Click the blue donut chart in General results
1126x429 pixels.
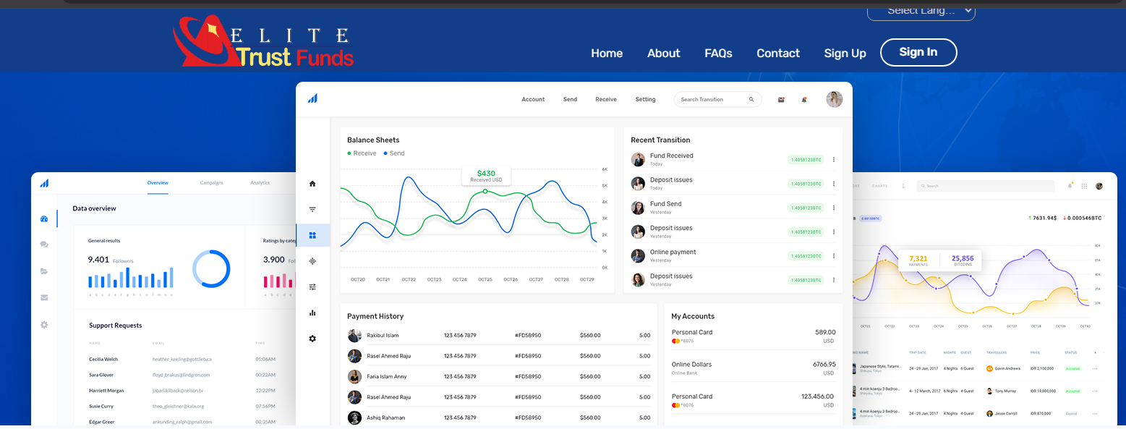click(211, 269)
